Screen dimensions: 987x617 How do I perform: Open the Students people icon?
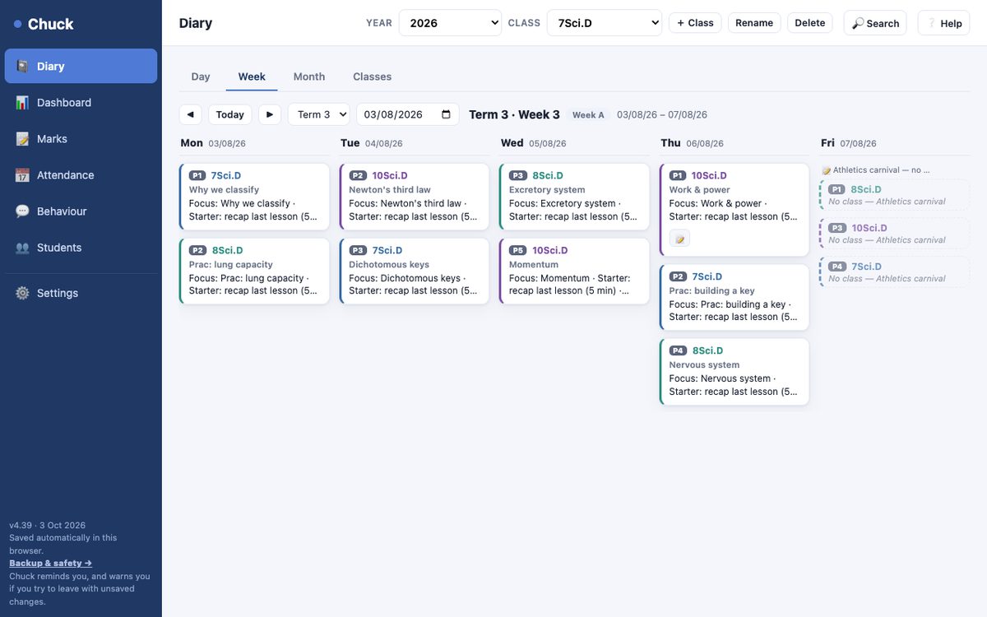pyautogui.click(x=22, y=248)
